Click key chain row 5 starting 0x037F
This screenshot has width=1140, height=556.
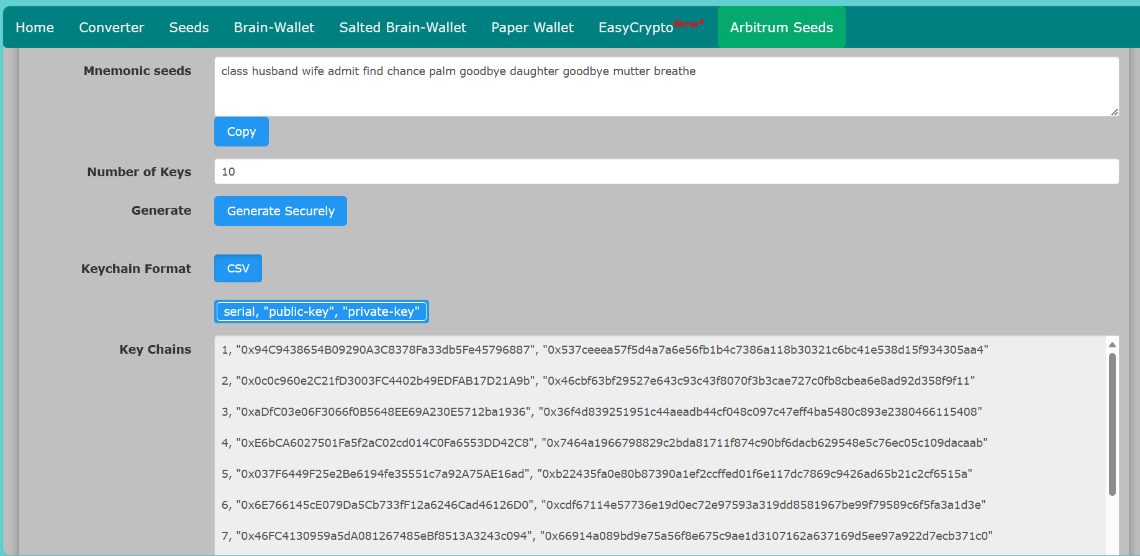(x=597, y=474)
